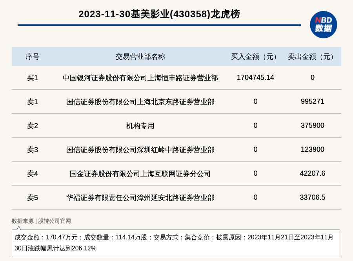The width and height of the screenshot is (353, 261).
Task: Click the 成交金额 summary text box
Action: pos(176,243)
